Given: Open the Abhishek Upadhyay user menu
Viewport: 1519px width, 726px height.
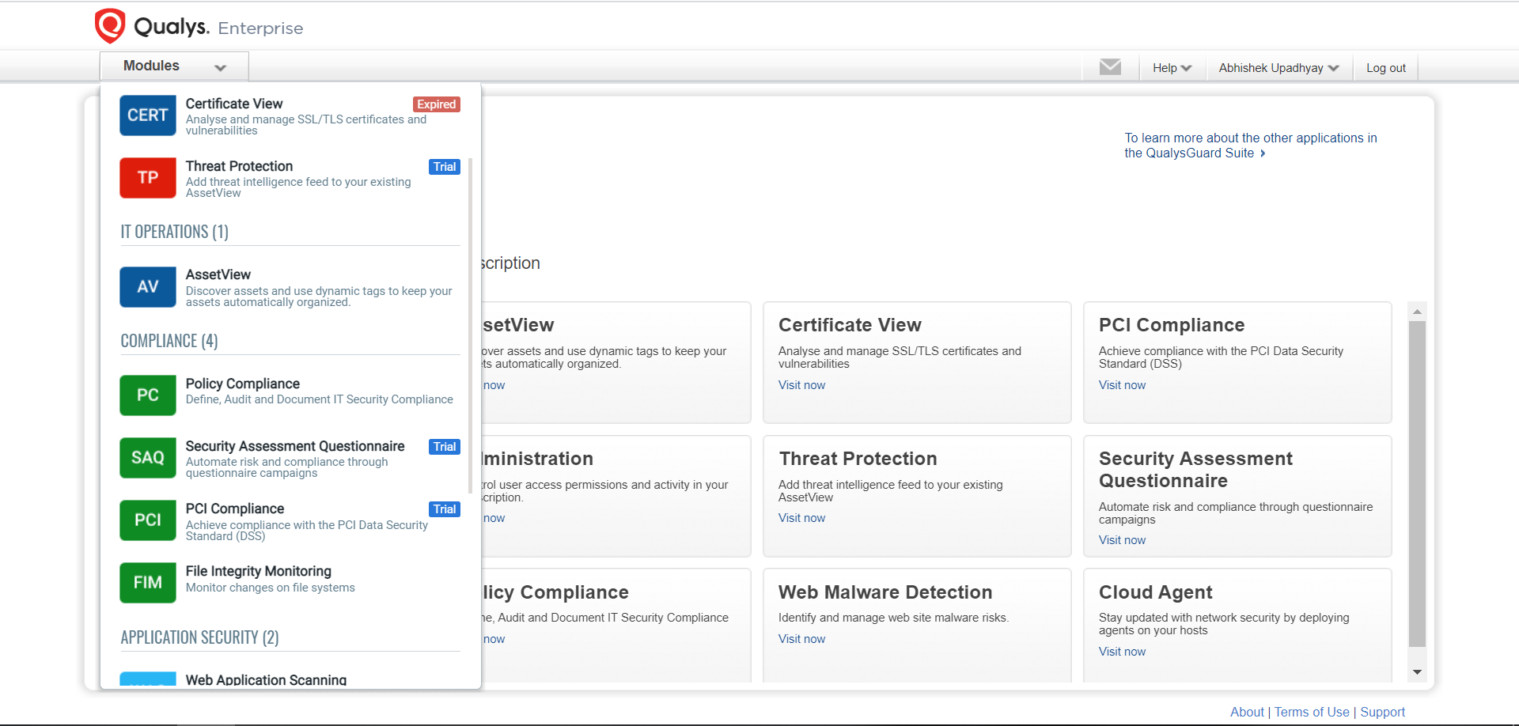Looking at the screenshot, I should (1278, 68).
